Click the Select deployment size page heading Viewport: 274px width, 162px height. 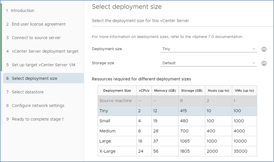click(x=126, y=7)
